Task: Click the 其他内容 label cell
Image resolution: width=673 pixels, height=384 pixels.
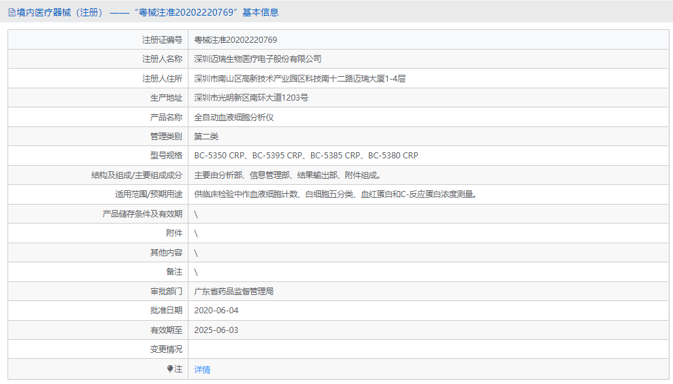Action: click(98, 253)
